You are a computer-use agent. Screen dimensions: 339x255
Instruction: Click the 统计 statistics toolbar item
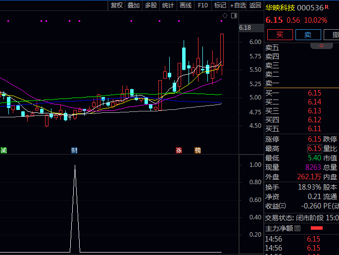pyautogui.click(x=168, y=5)
